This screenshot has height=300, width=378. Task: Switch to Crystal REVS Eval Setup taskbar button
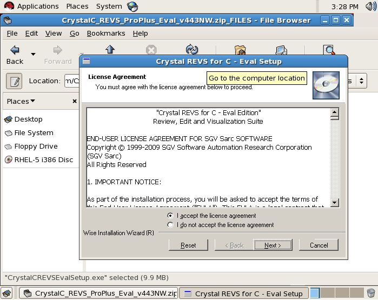click(x=244, y=294)
